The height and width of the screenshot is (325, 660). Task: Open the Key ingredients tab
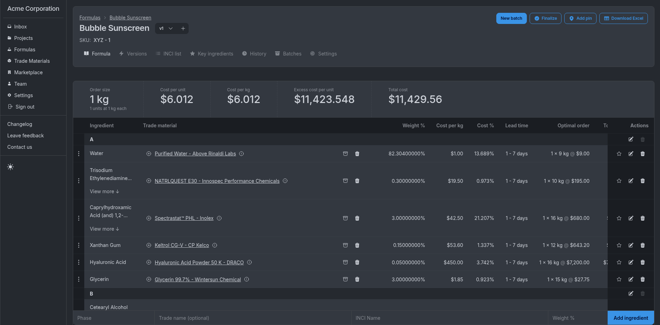pyautogui.click(x=212, y=54)
